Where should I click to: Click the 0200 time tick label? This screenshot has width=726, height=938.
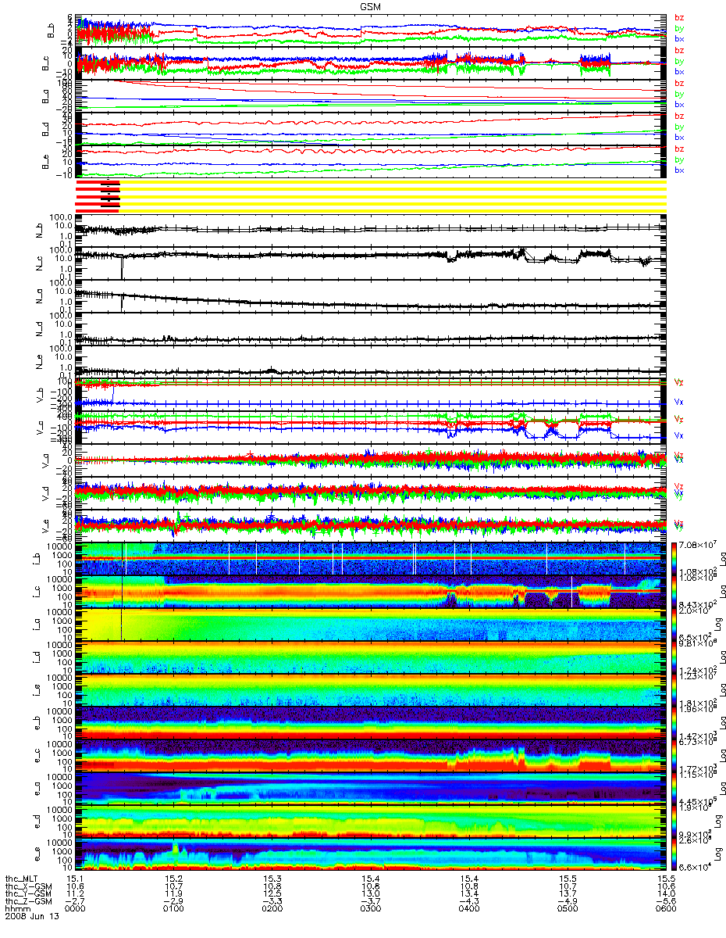click(x=272, y=909)
